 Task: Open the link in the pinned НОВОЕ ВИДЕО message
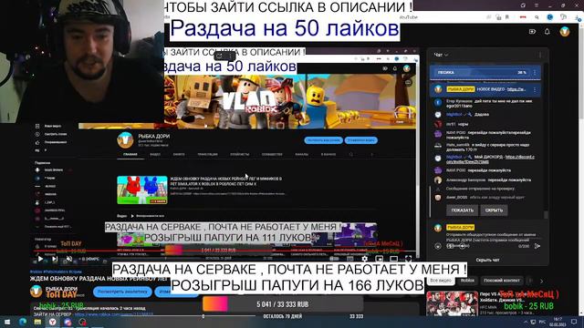point(516,89)
